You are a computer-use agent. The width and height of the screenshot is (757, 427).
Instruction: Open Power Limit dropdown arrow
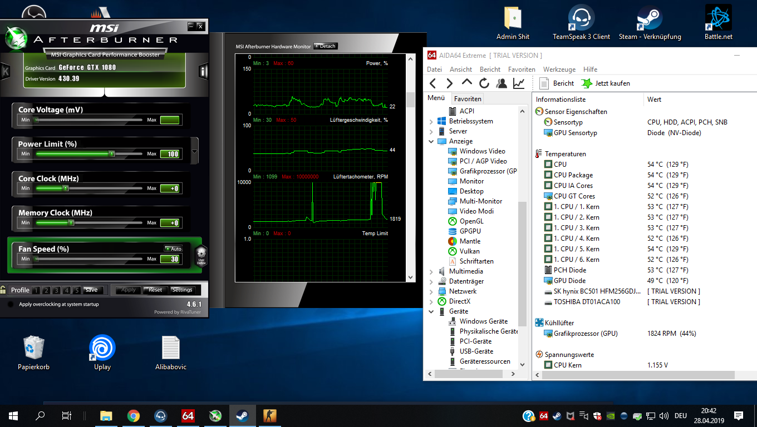[x=194, y=151]
